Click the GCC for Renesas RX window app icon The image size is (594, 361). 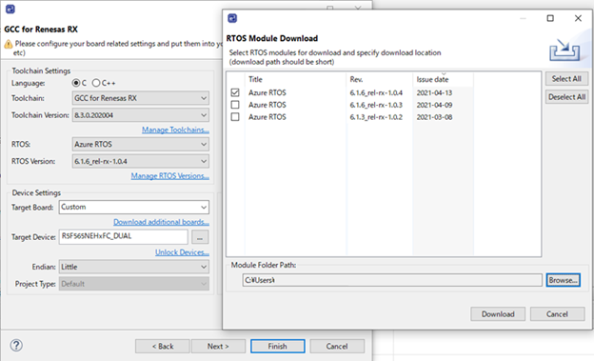pyautogui.click(x=10, y=10)
